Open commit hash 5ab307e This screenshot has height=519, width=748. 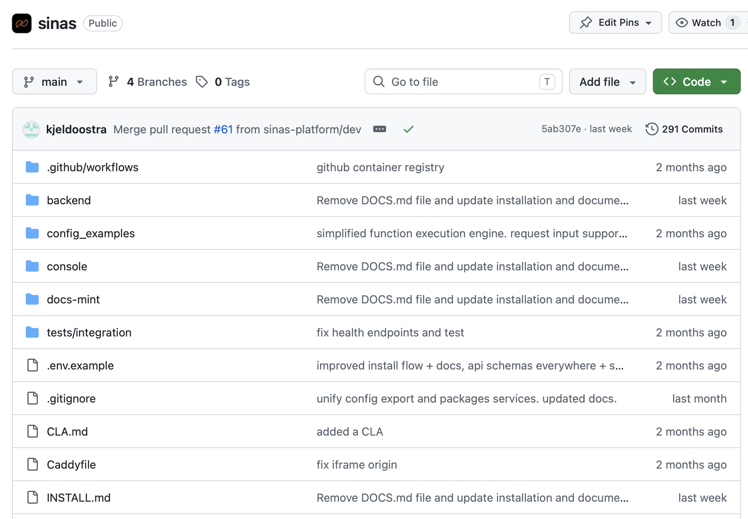[561, 129]
